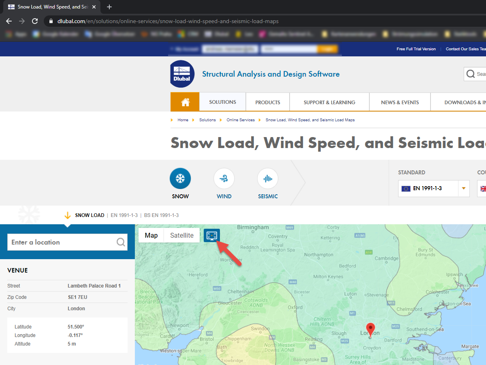Click the Birmingham label on map

click(253, 227)
